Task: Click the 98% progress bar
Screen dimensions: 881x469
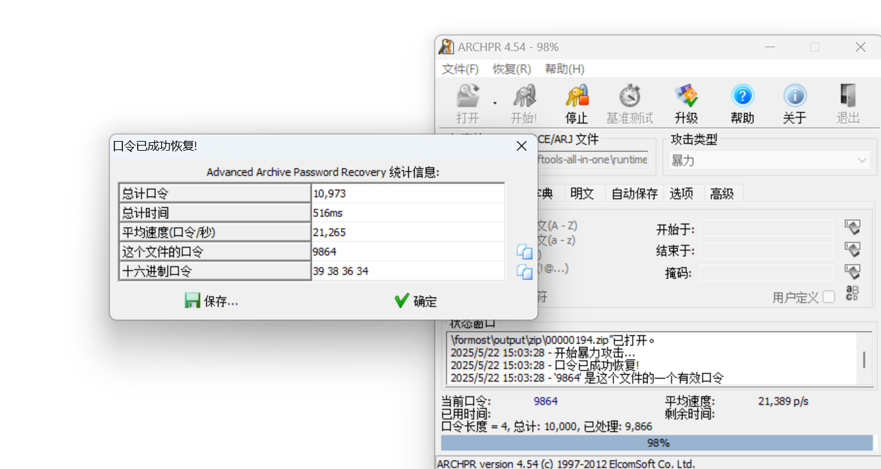Action: pos(657,443)
